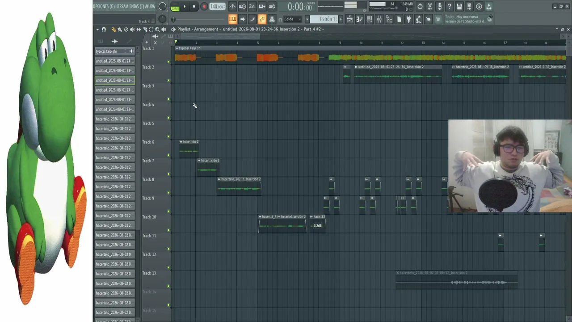Click the download/update icon
Viewport: 572px width, 322px height.
click(x=489, y=6)
